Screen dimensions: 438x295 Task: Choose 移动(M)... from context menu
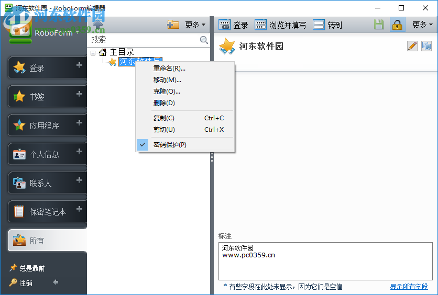pyautogui.click(x=185, y=80)
